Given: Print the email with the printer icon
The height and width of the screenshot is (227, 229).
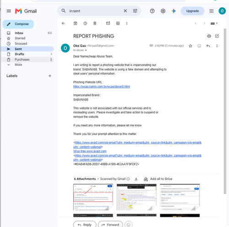Looking at the screenshot, I should tap(209, 36).
